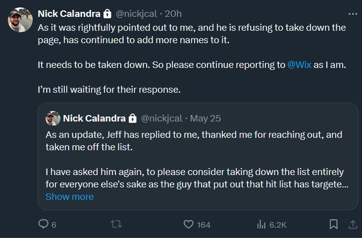The width and height of the screenshot is (362, 238).
Task: Repost the tweet using the retweet icon
Action: click(x=116, y=225)
